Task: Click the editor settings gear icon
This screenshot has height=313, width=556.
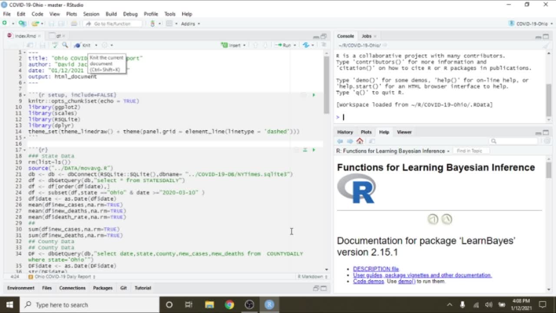Action: 105,45
